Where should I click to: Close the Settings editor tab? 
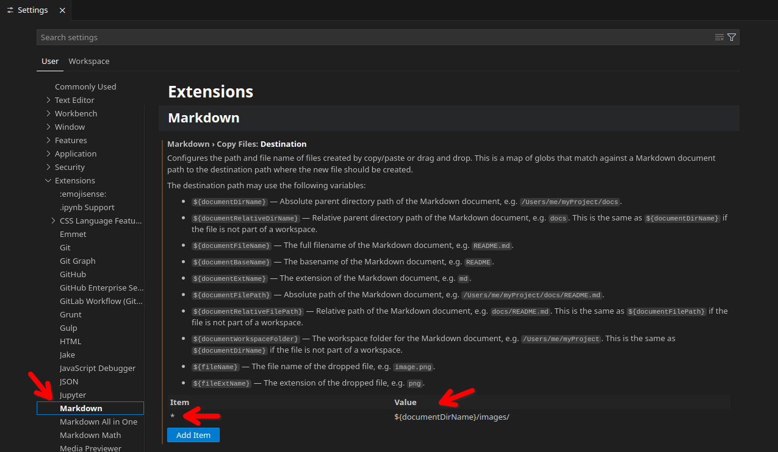click(63, 10)
